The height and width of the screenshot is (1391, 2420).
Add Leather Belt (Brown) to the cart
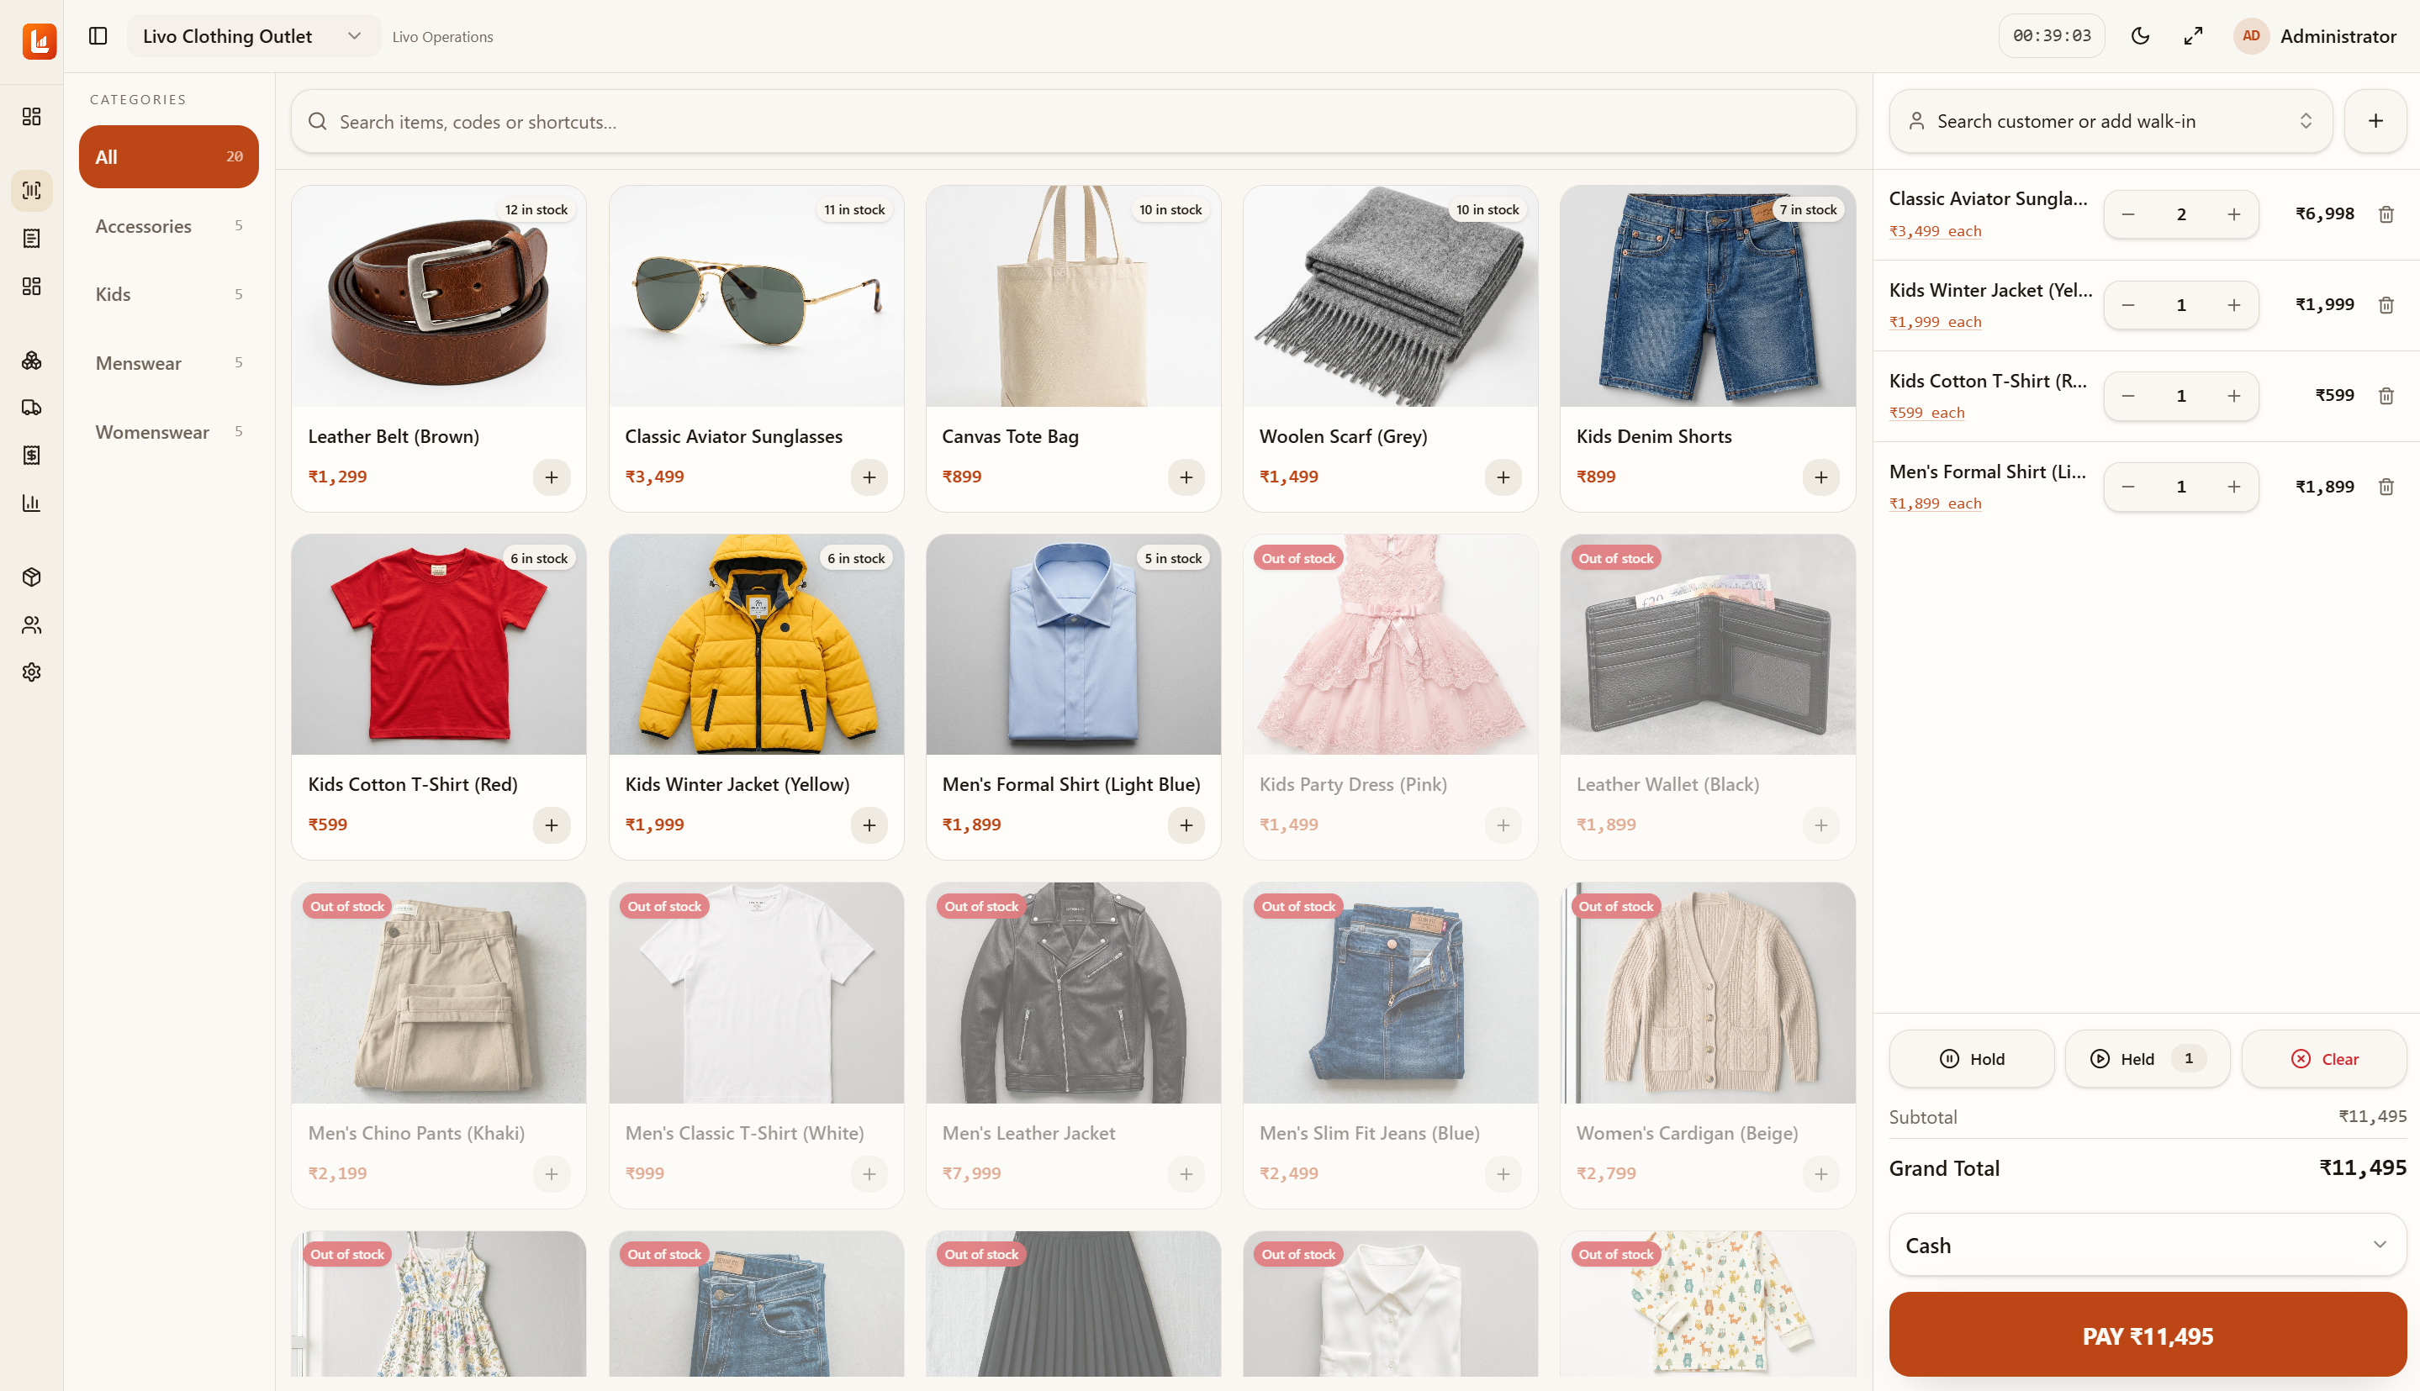(552, 477)
